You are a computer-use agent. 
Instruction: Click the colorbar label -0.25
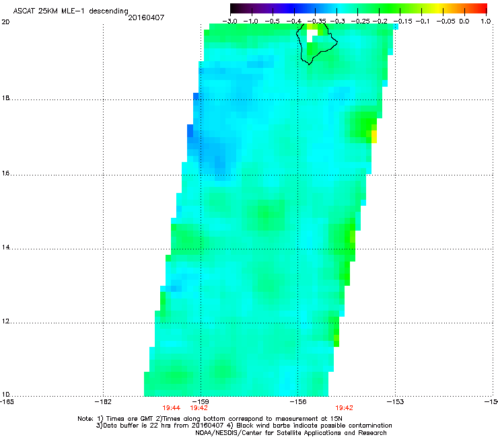click(360, 22)
